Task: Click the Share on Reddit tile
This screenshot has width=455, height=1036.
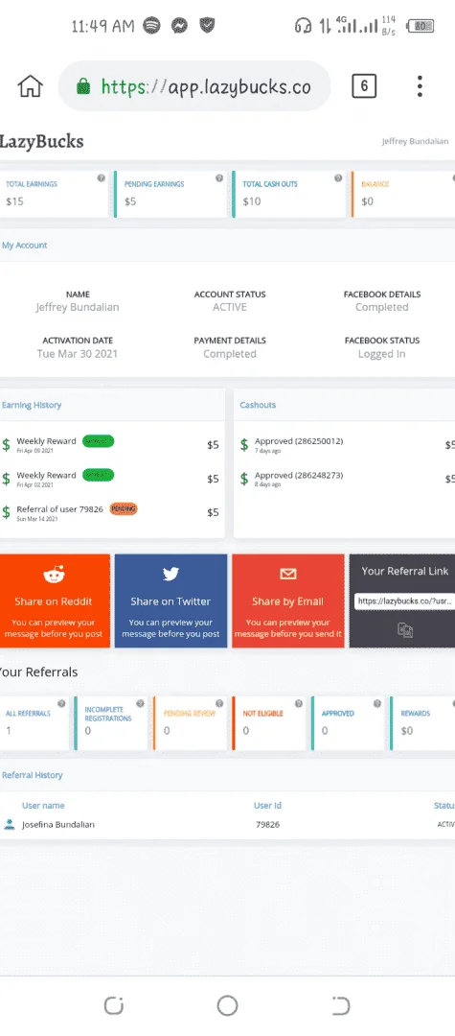Action: (x=55, y=600)
